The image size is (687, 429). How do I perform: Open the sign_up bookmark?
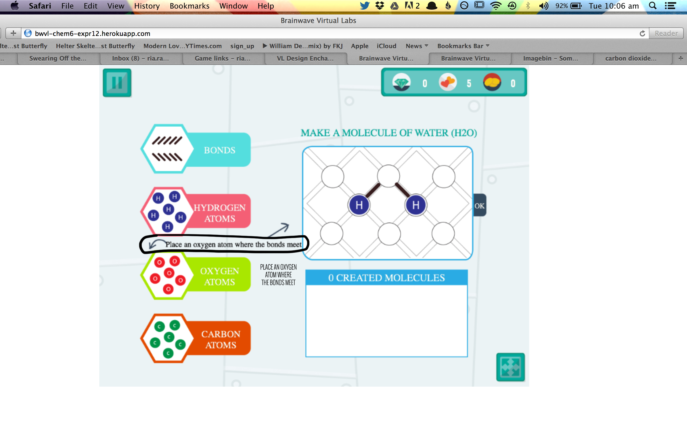pyautogui.click(x=242, y=46)
